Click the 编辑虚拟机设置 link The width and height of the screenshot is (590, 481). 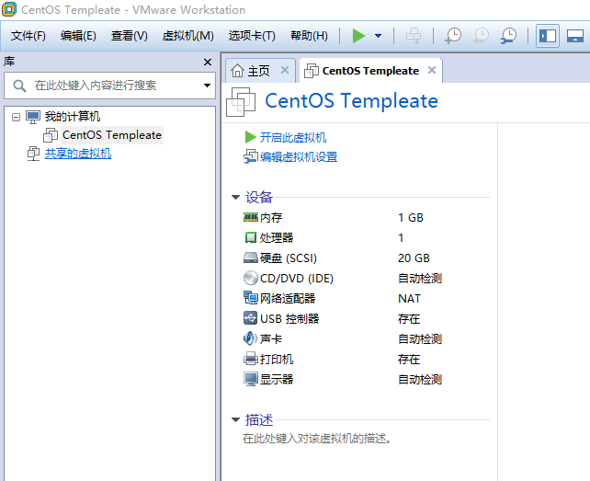299,156
